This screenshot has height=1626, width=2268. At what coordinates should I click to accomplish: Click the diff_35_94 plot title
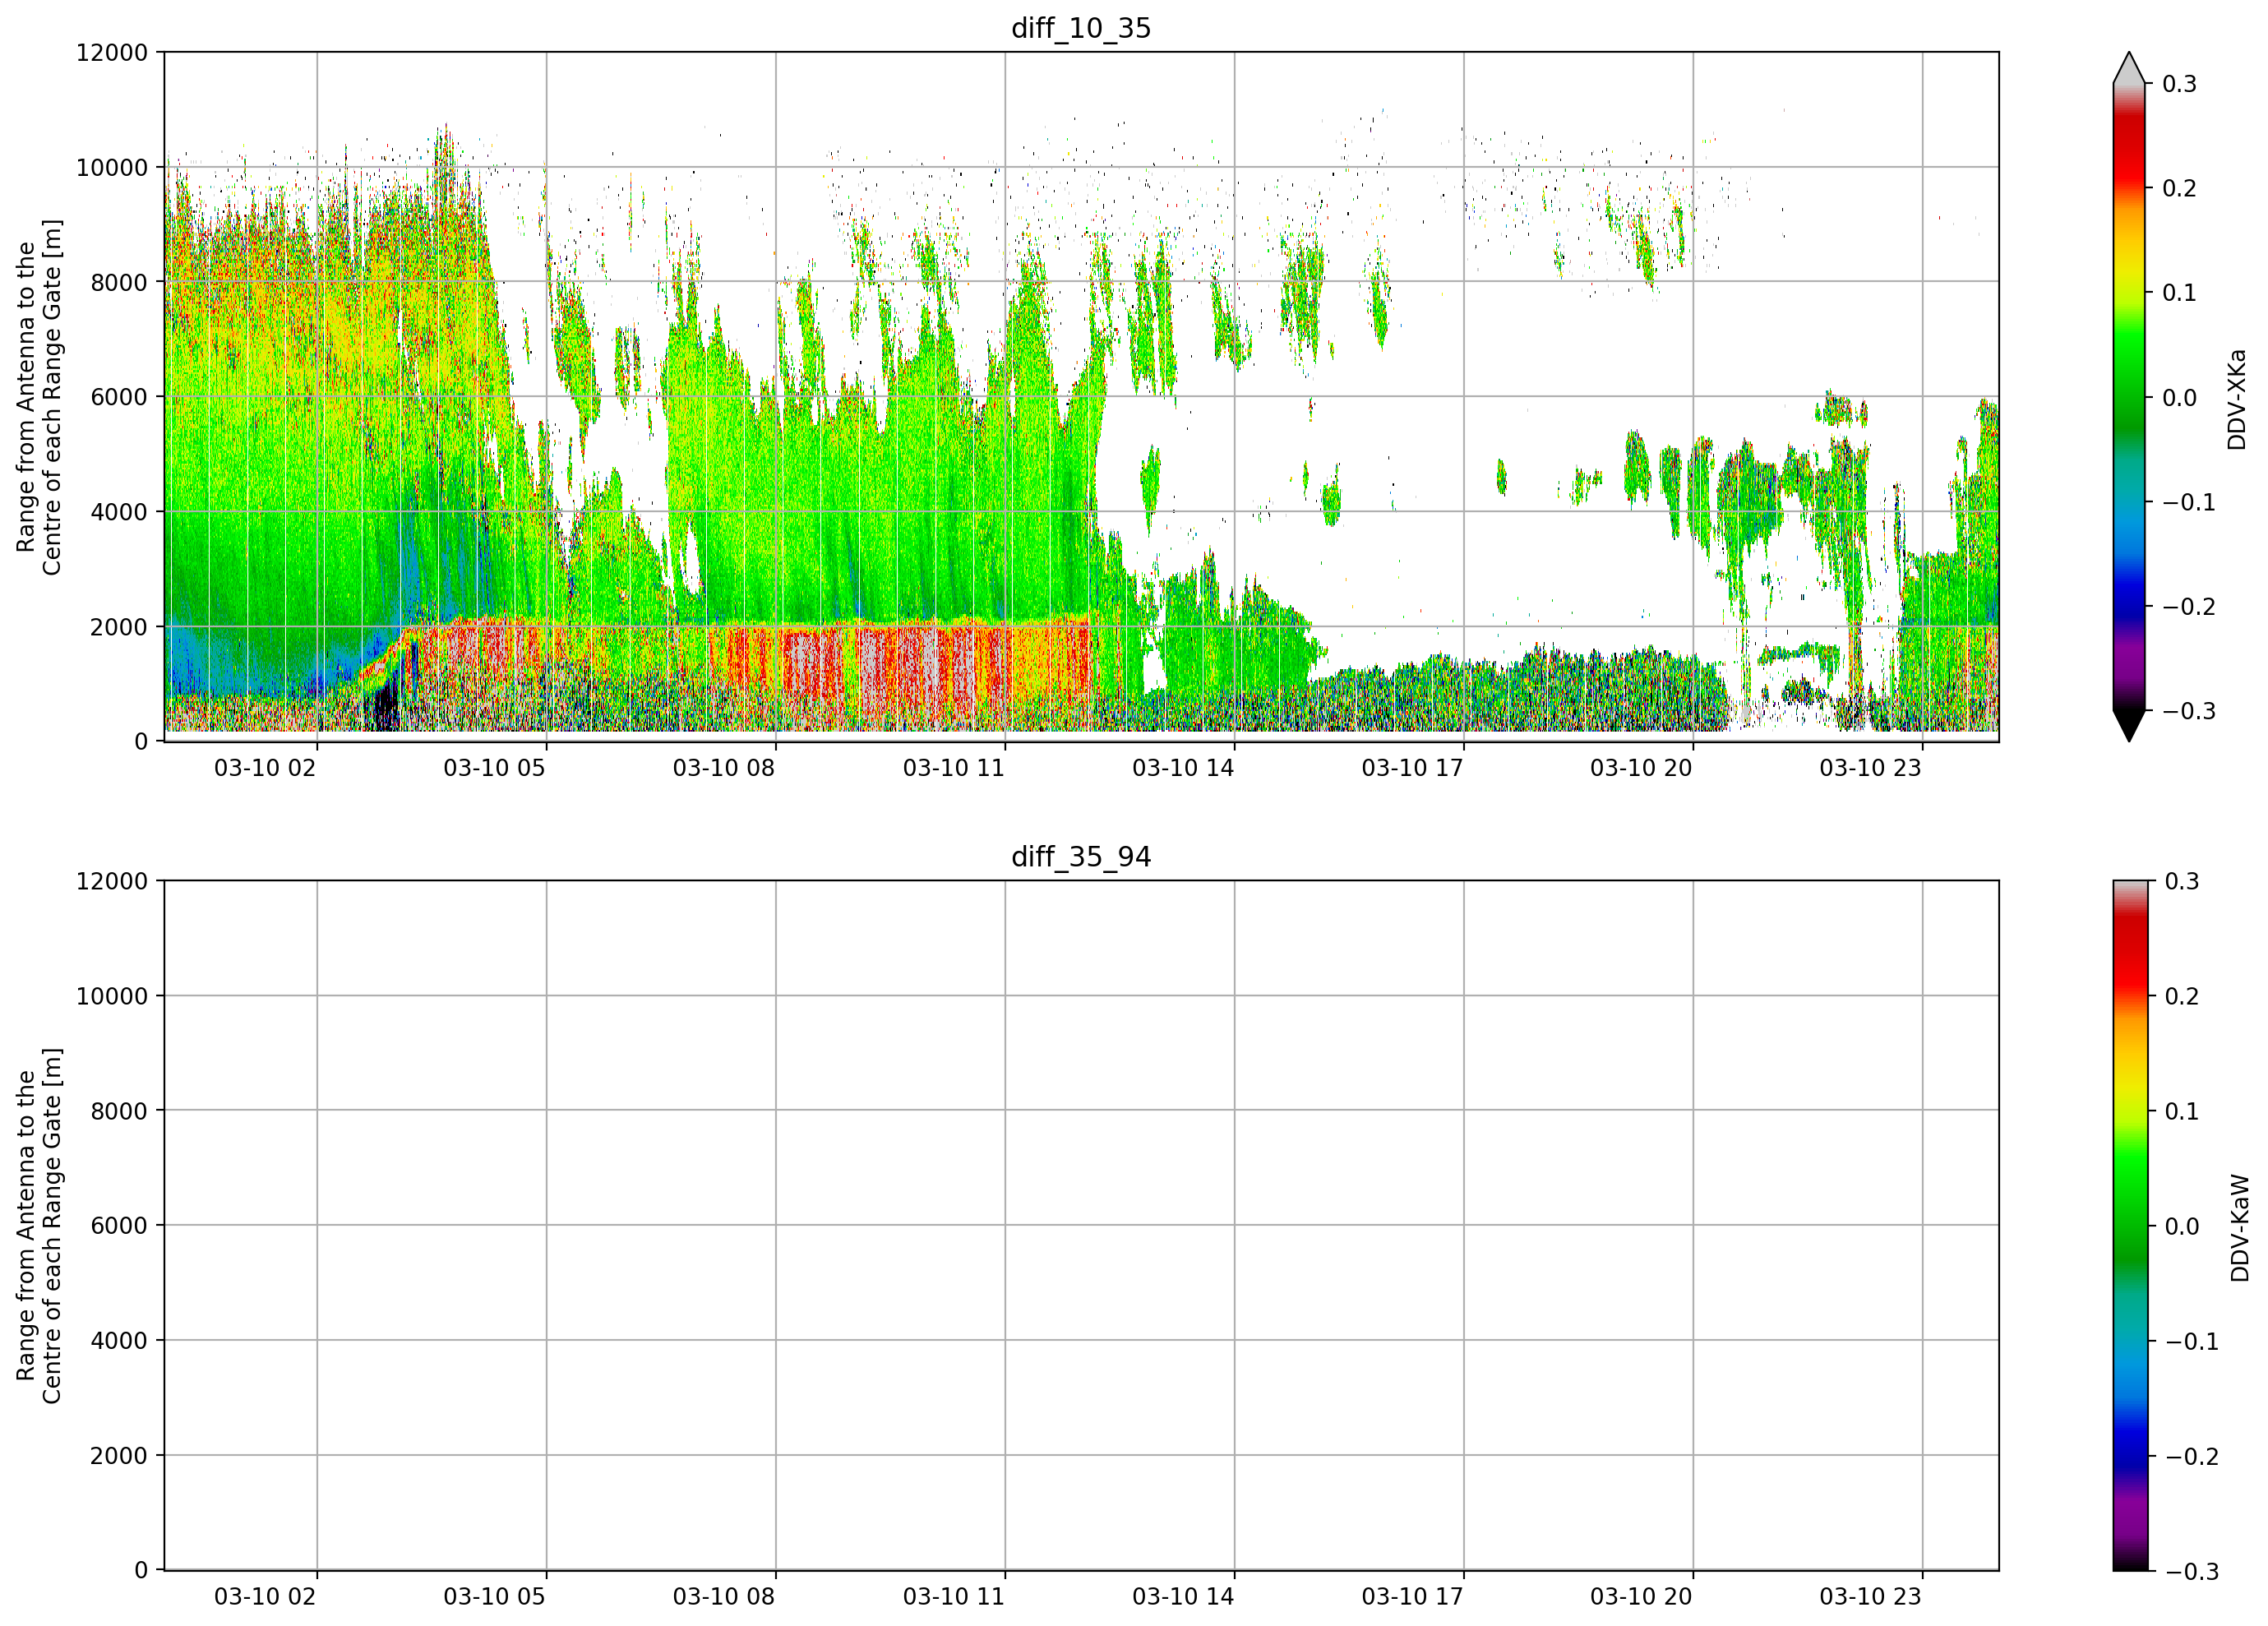point(1081,857)
